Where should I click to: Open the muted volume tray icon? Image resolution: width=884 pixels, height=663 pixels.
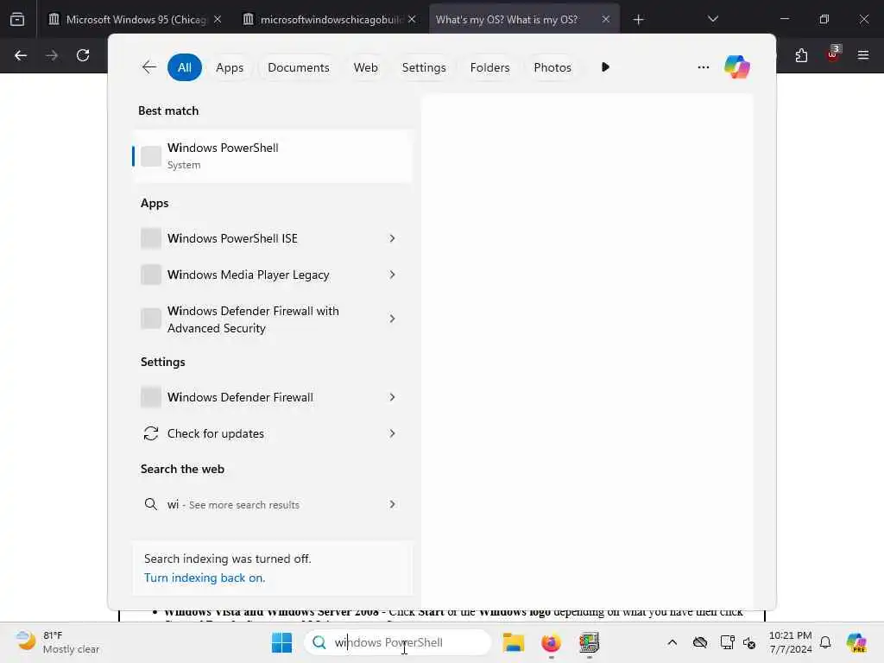click(749, 642)
